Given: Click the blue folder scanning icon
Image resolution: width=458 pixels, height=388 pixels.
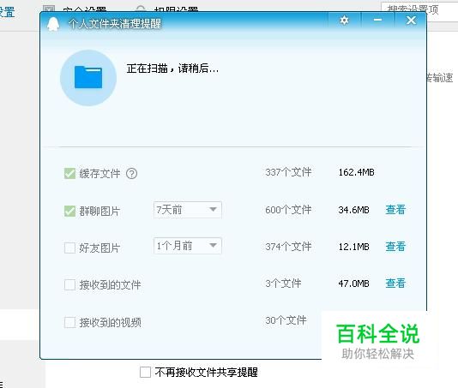Looking at the screenshot, I should point(88,78).
